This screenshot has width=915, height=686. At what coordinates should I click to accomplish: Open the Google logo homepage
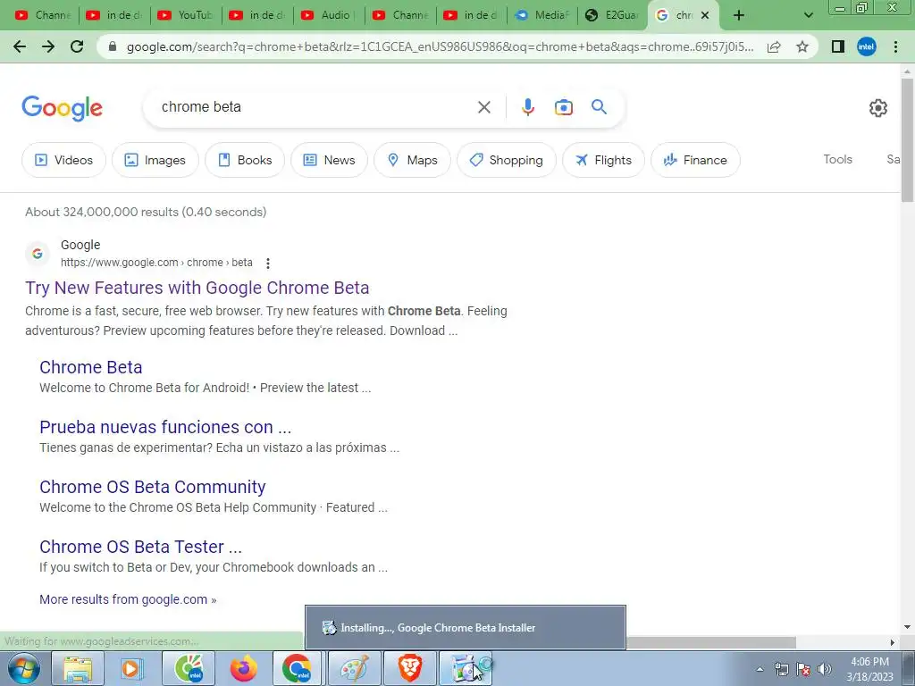62,108
